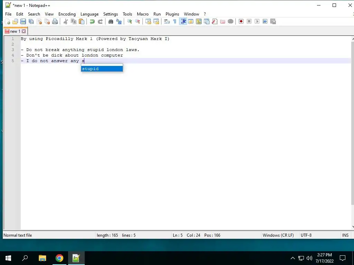Create a new document with the New icon
The image size is (354, 265).
coord(8,21)
